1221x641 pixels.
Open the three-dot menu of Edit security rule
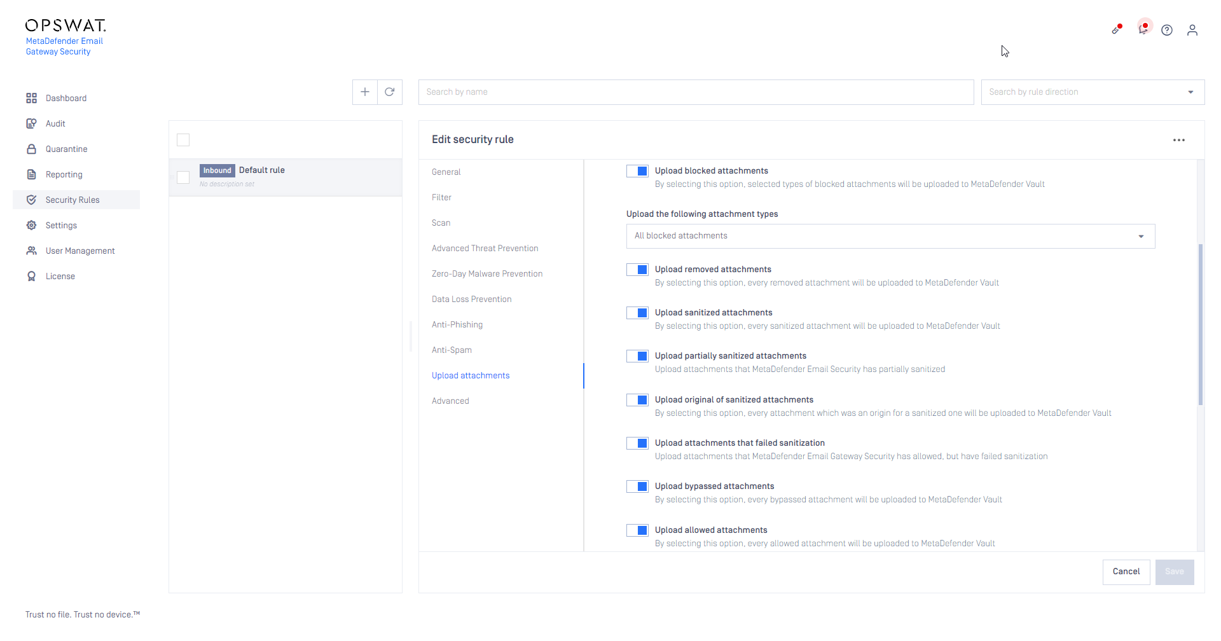1179,140
